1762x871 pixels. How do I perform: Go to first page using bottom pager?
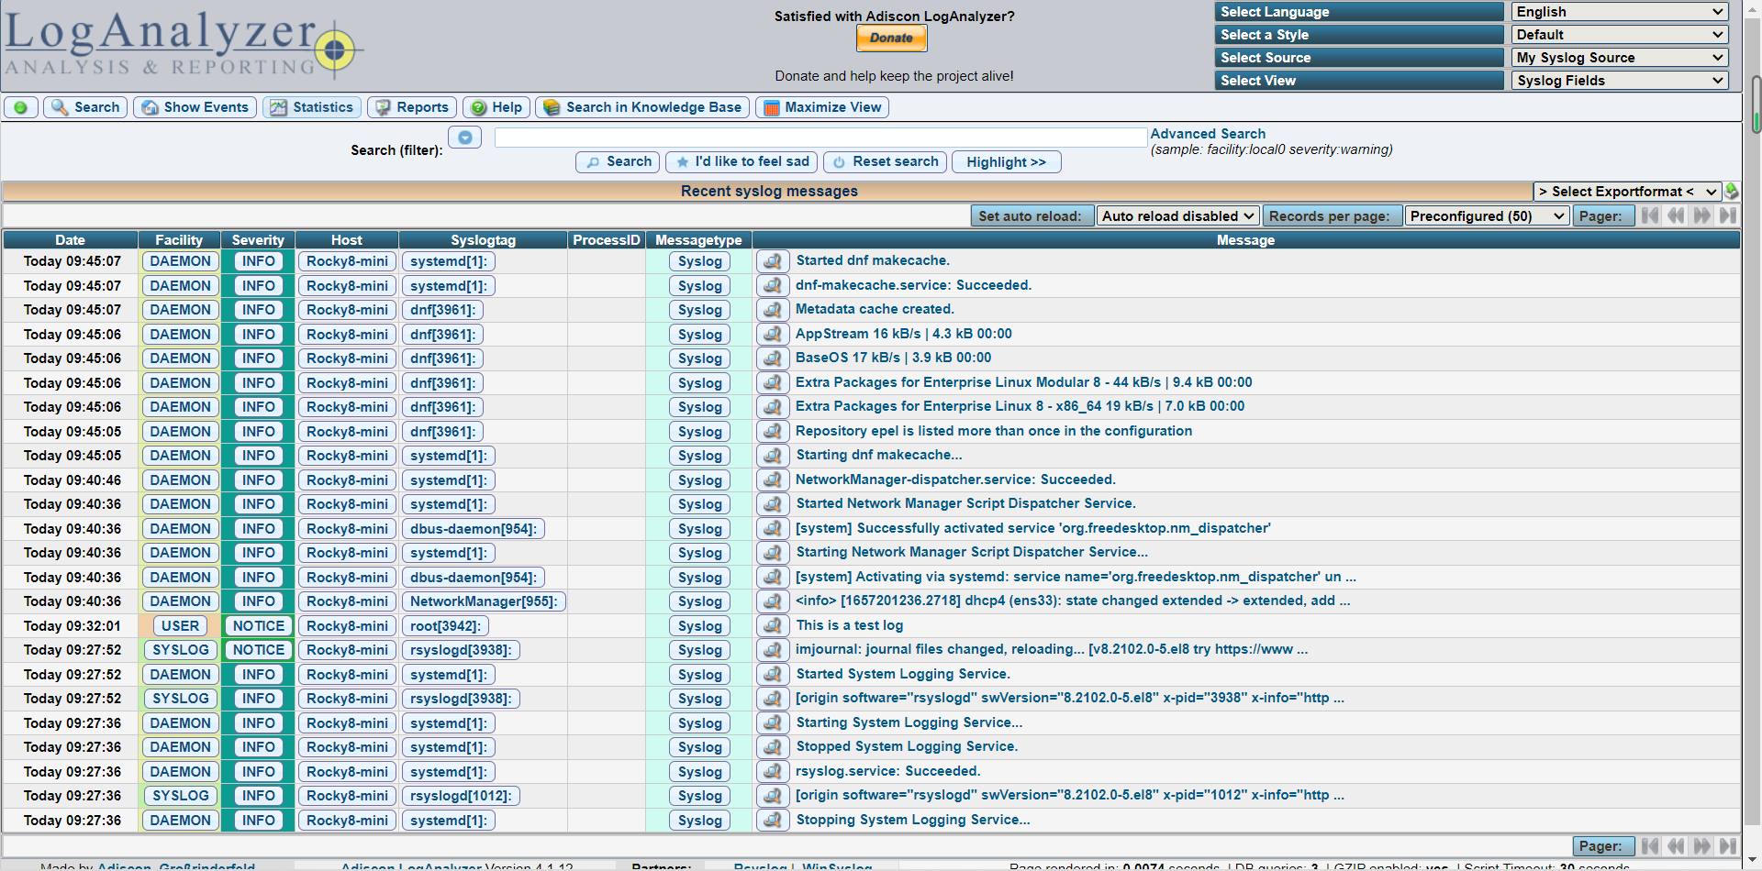[x=1650, y=846]
